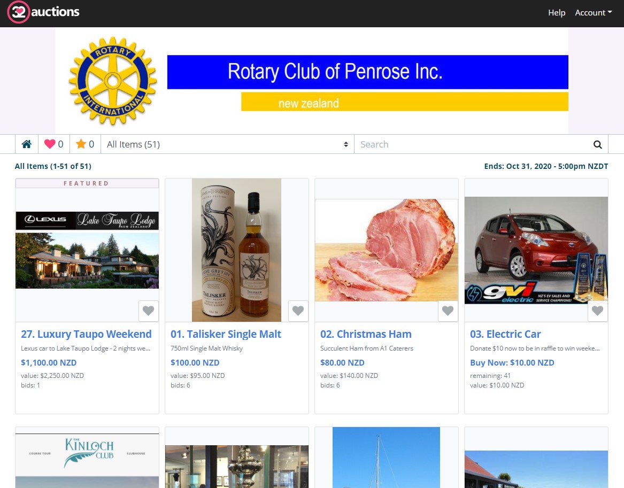
Task: Click into the Search input field
Action: pos(471,144)
